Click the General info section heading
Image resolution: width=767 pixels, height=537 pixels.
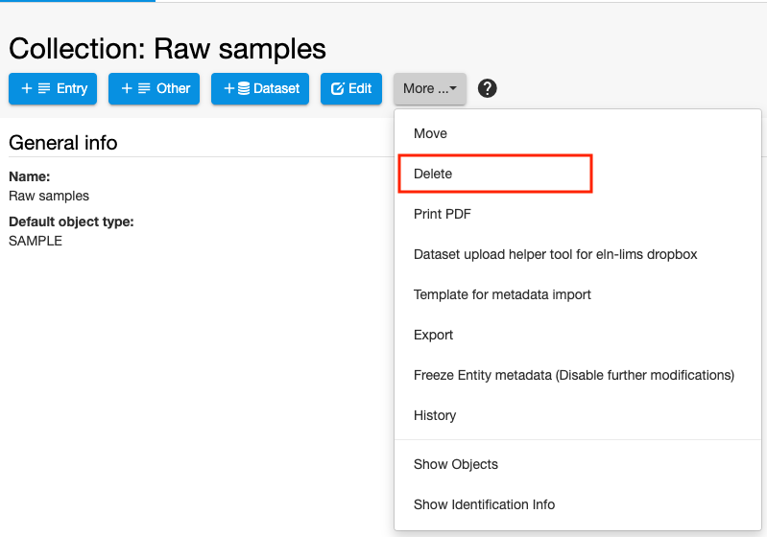[x=63, y=143]
